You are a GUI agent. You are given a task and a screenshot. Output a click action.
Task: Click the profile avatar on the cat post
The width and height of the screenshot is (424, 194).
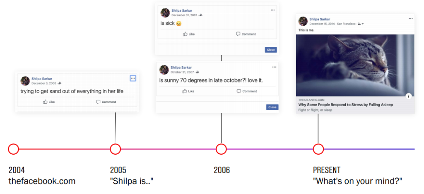pos(303,21)
